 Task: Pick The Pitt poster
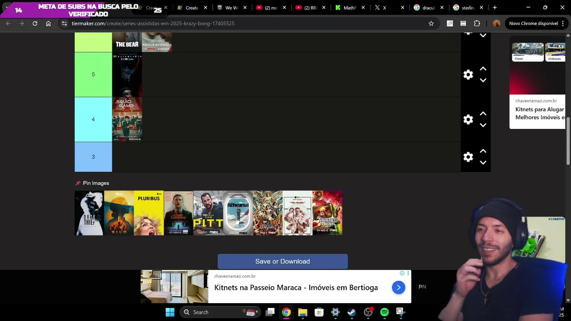coord(208,213)
